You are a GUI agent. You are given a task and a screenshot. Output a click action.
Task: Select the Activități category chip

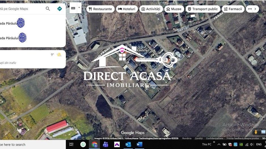151,9
